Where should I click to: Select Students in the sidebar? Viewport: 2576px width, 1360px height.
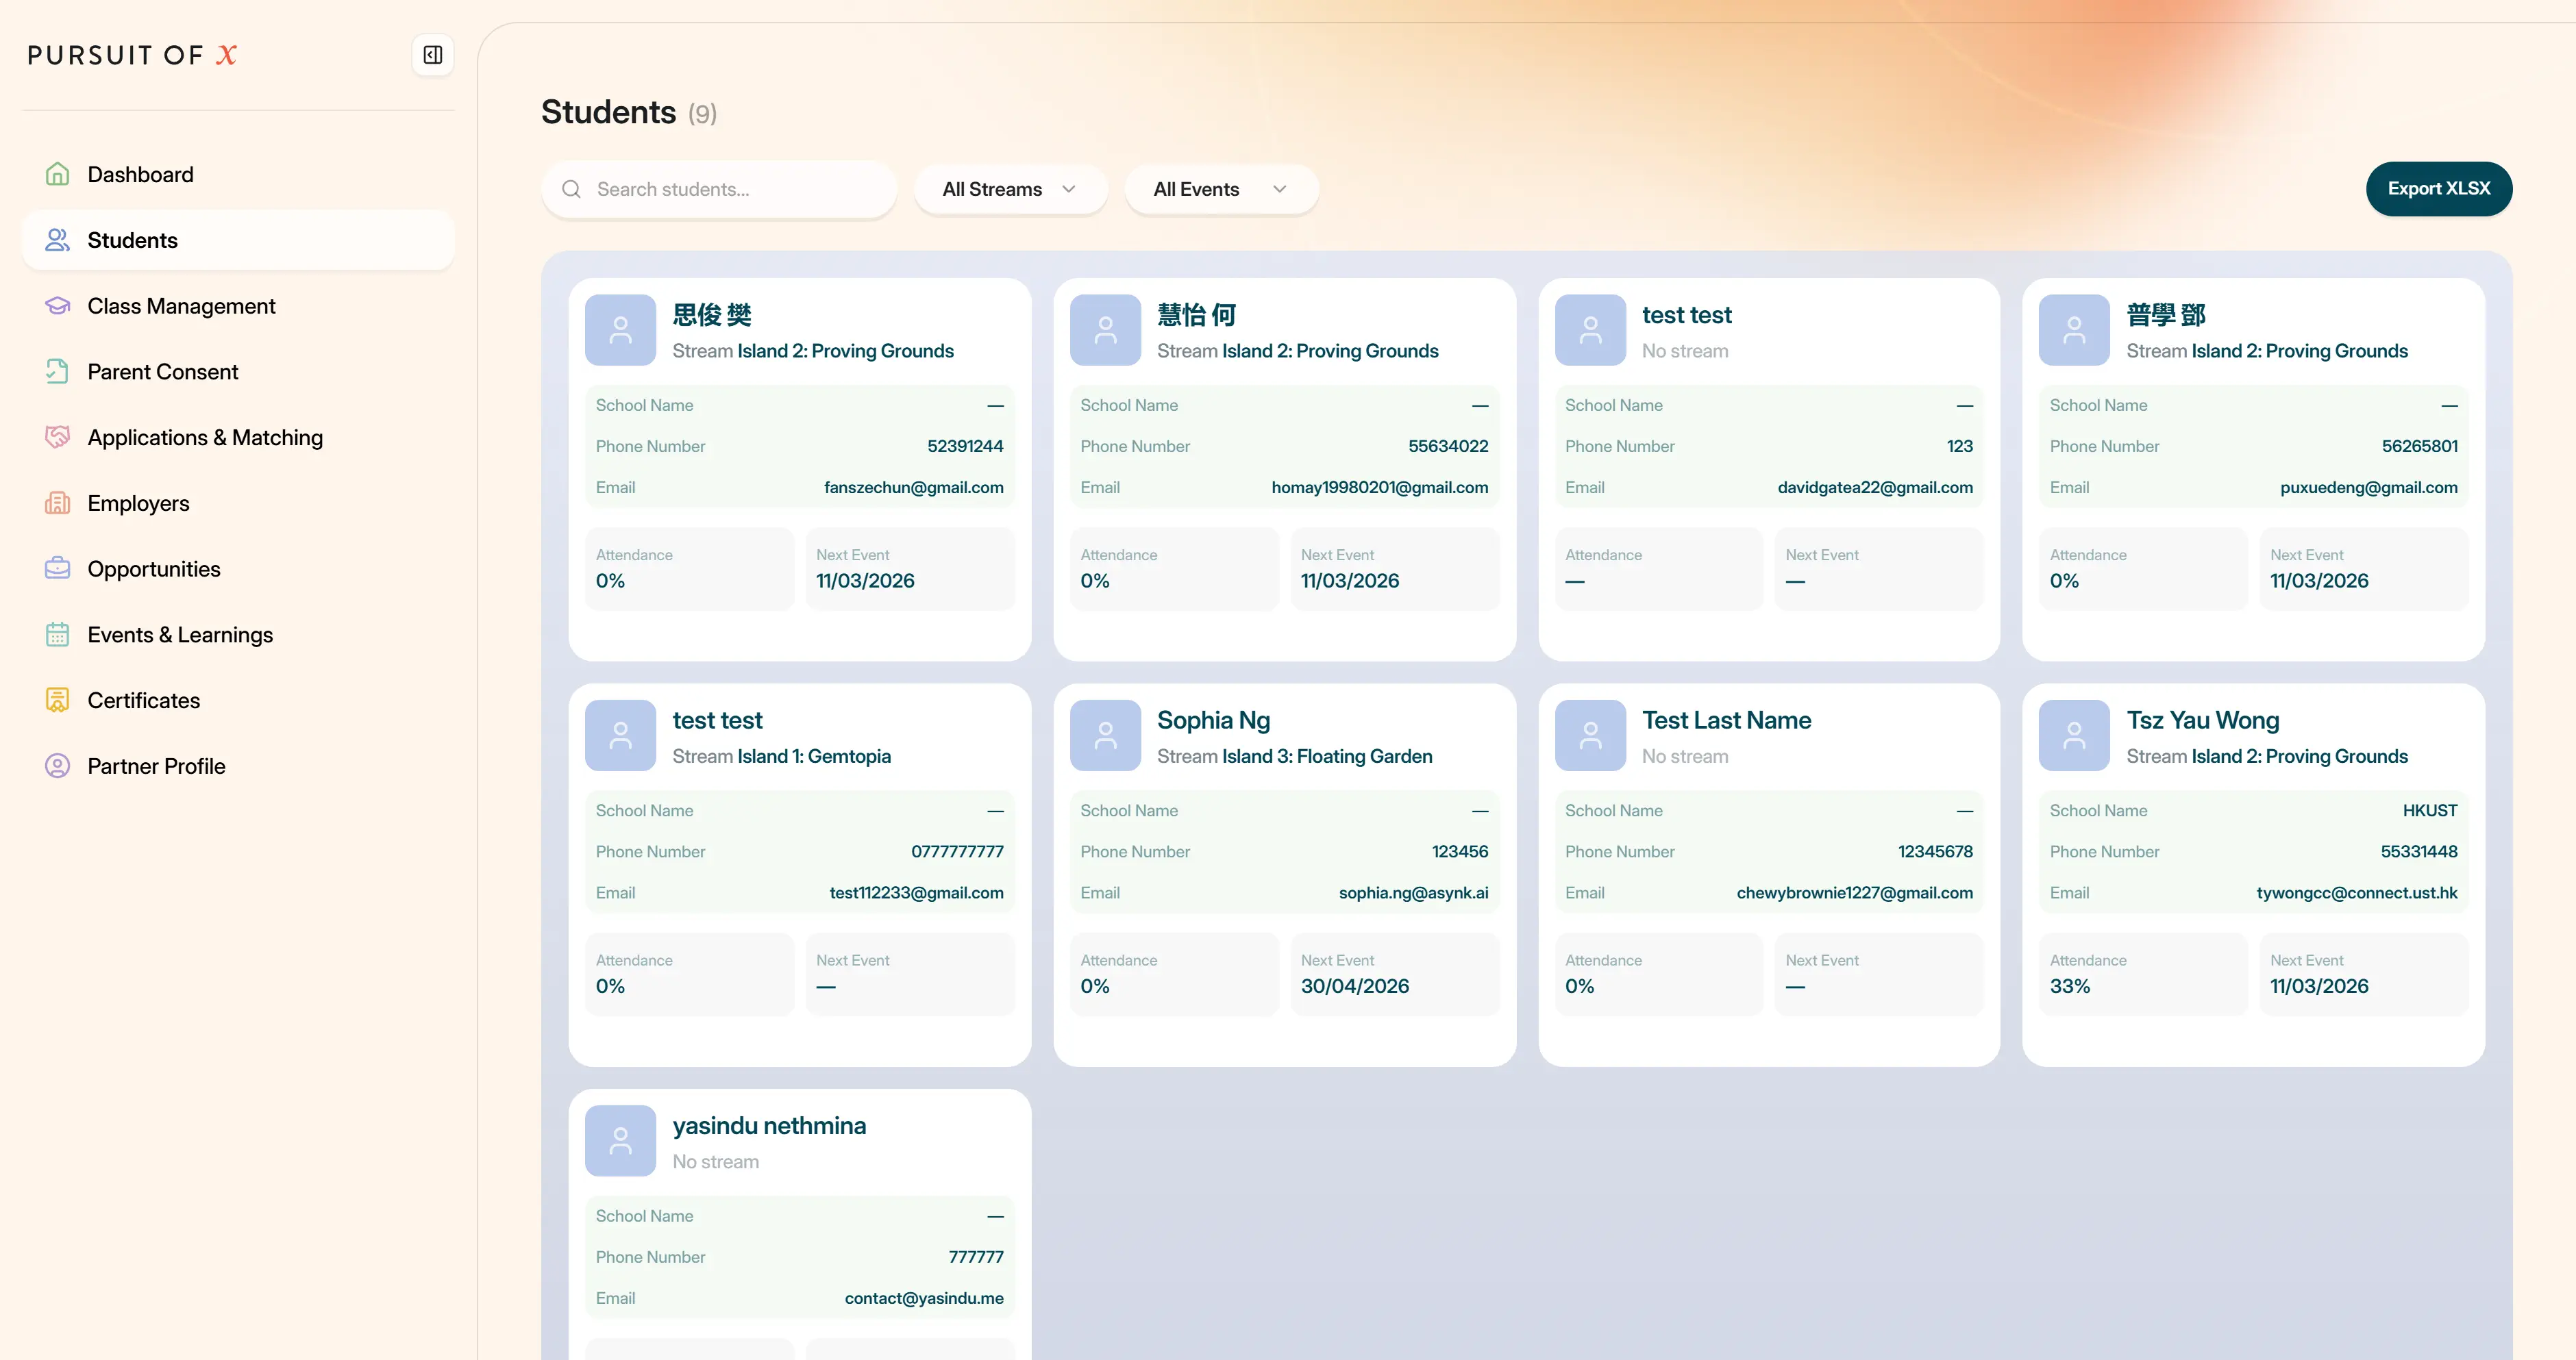(238, 240)
